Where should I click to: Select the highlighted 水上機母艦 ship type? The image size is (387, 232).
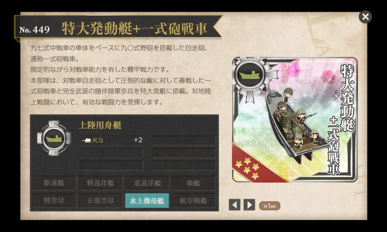click(x=147, y=200)
